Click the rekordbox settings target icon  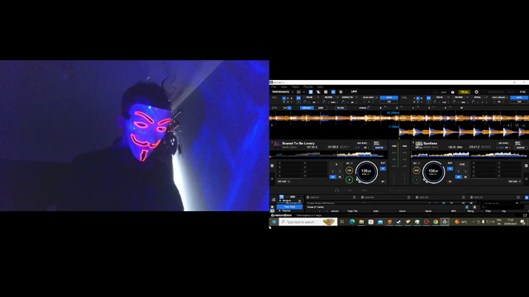pyautogui.click(x=476, y=92)
